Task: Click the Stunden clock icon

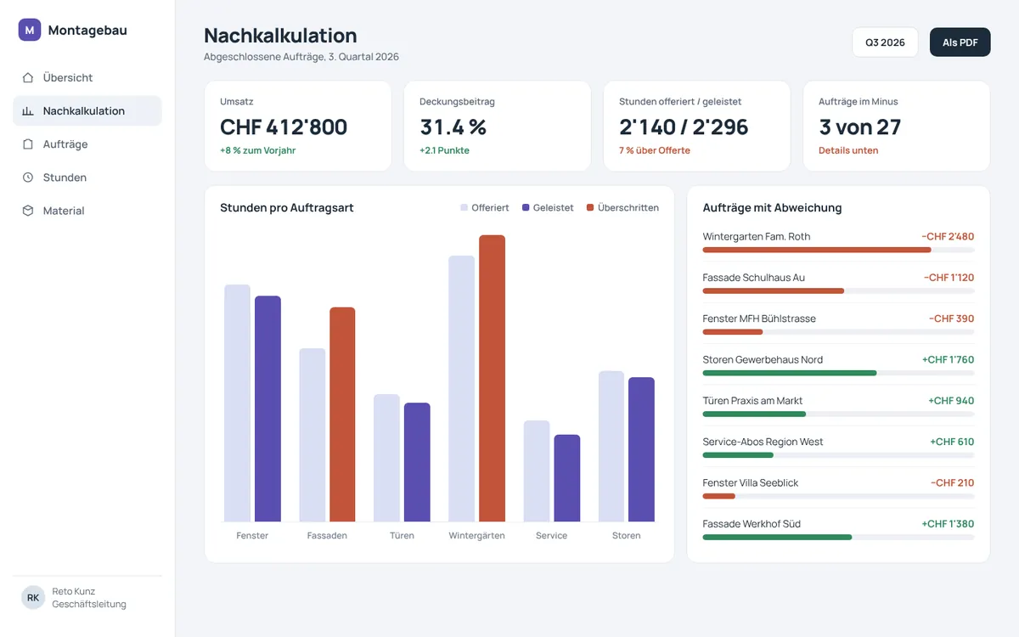Action: 28,178
